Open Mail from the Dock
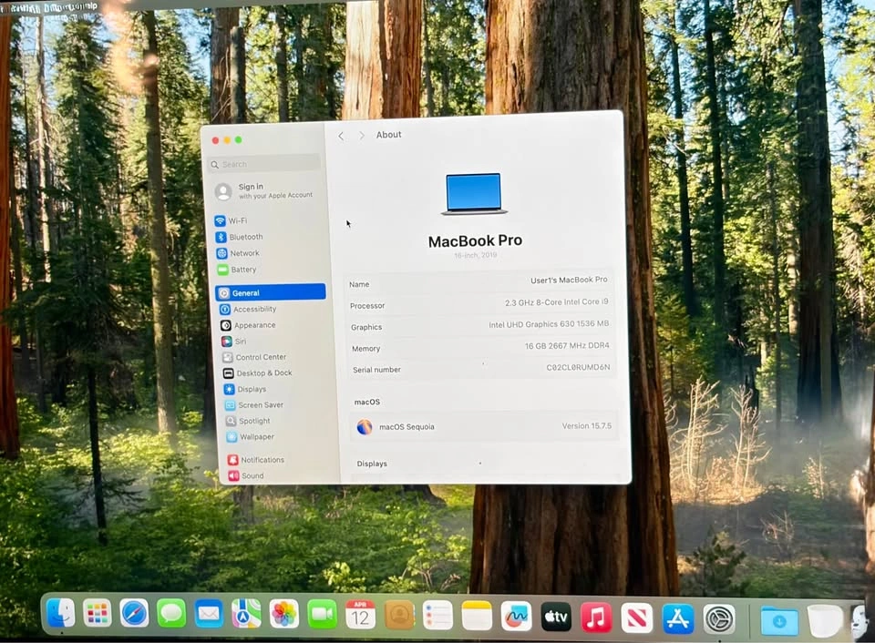875x643 pixels. pos(209,614)
